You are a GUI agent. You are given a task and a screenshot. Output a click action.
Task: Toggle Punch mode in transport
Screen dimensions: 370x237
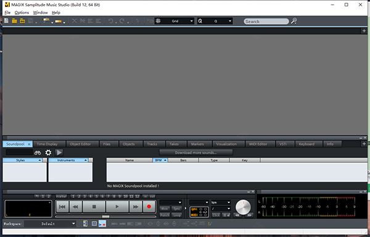pyautogui.click(x=165, y=215)
